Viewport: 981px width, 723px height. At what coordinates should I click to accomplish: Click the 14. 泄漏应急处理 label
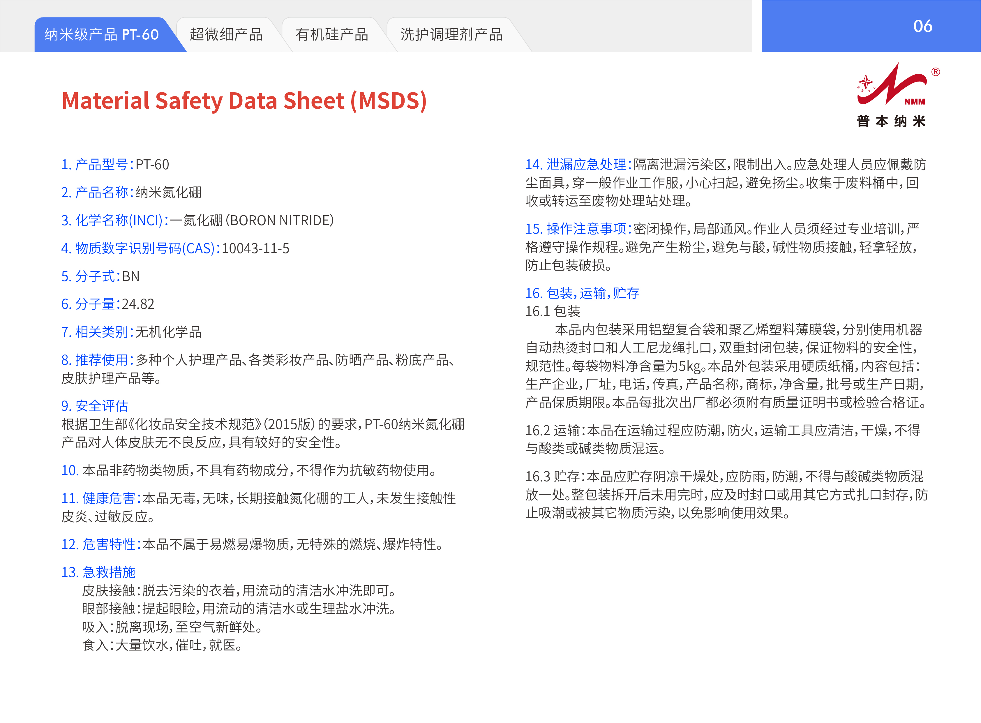click(578, 165)
